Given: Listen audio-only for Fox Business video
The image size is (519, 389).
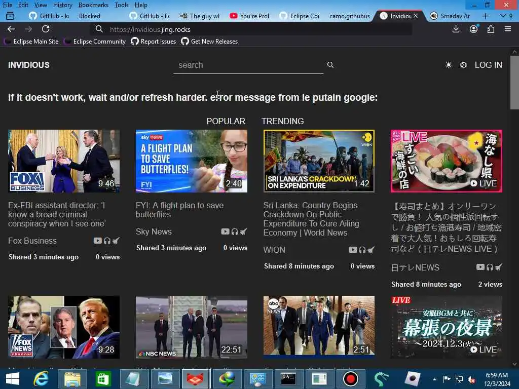Looking at the screenshot, I should [x=107, y=241].
